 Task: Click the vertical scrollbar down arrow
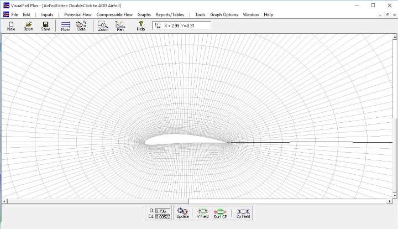395,196
